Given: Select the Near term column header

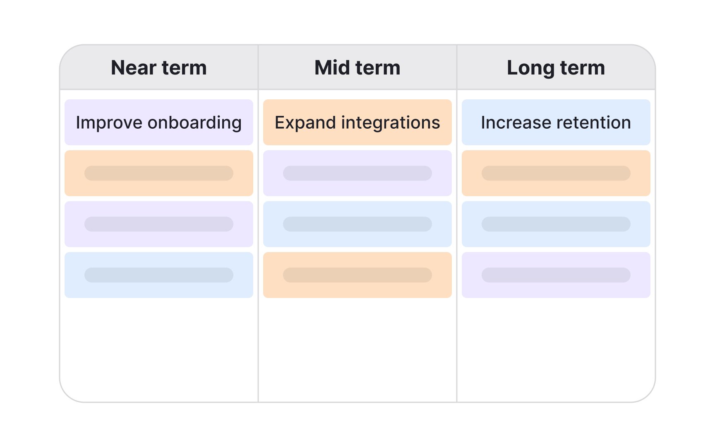Looking at the screenshot, I should (x=159, y=67).
